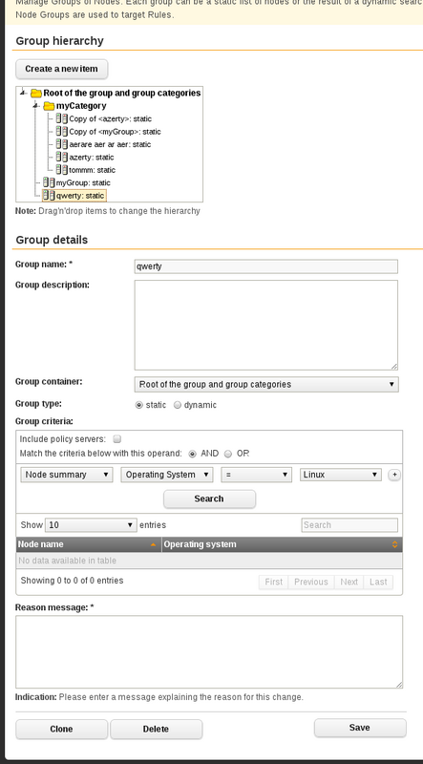Select the dynamic group type

point(178,405)
